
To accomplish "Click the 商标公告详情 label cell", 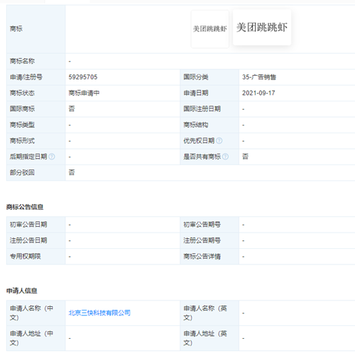I will coord(209,257).
